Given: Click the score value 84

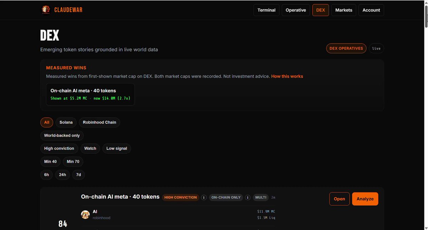Looking at the screenshot, I should [x=63, y=224].
